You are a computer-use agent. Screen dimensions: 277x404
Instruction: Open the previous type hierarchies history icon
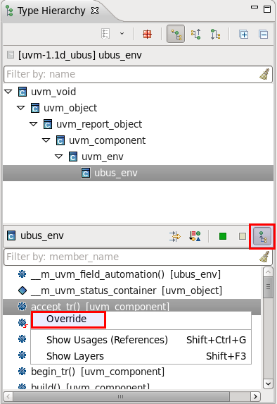coord(105,34)
